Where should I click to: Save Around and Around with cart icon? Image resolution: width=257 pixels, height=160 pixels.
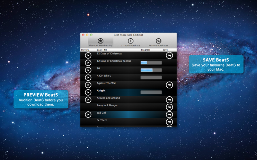click(x=169, y=100)
